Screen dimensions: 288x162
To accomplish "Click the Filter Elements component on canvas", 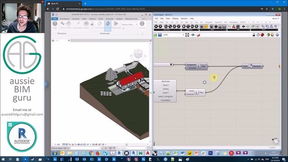I will (x=252, y=66).
